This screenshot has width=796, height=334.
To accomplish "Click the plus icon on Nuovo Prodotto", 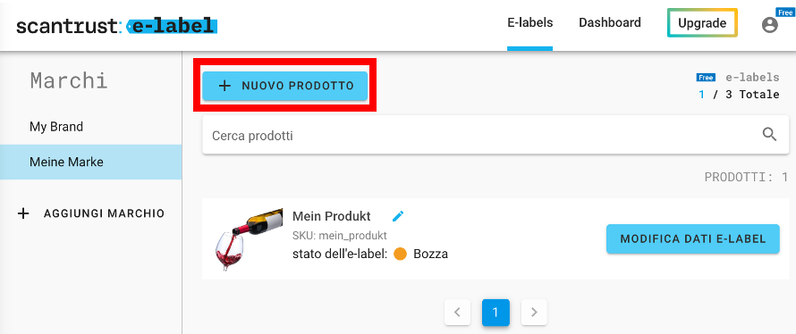I will coord(224,86).
